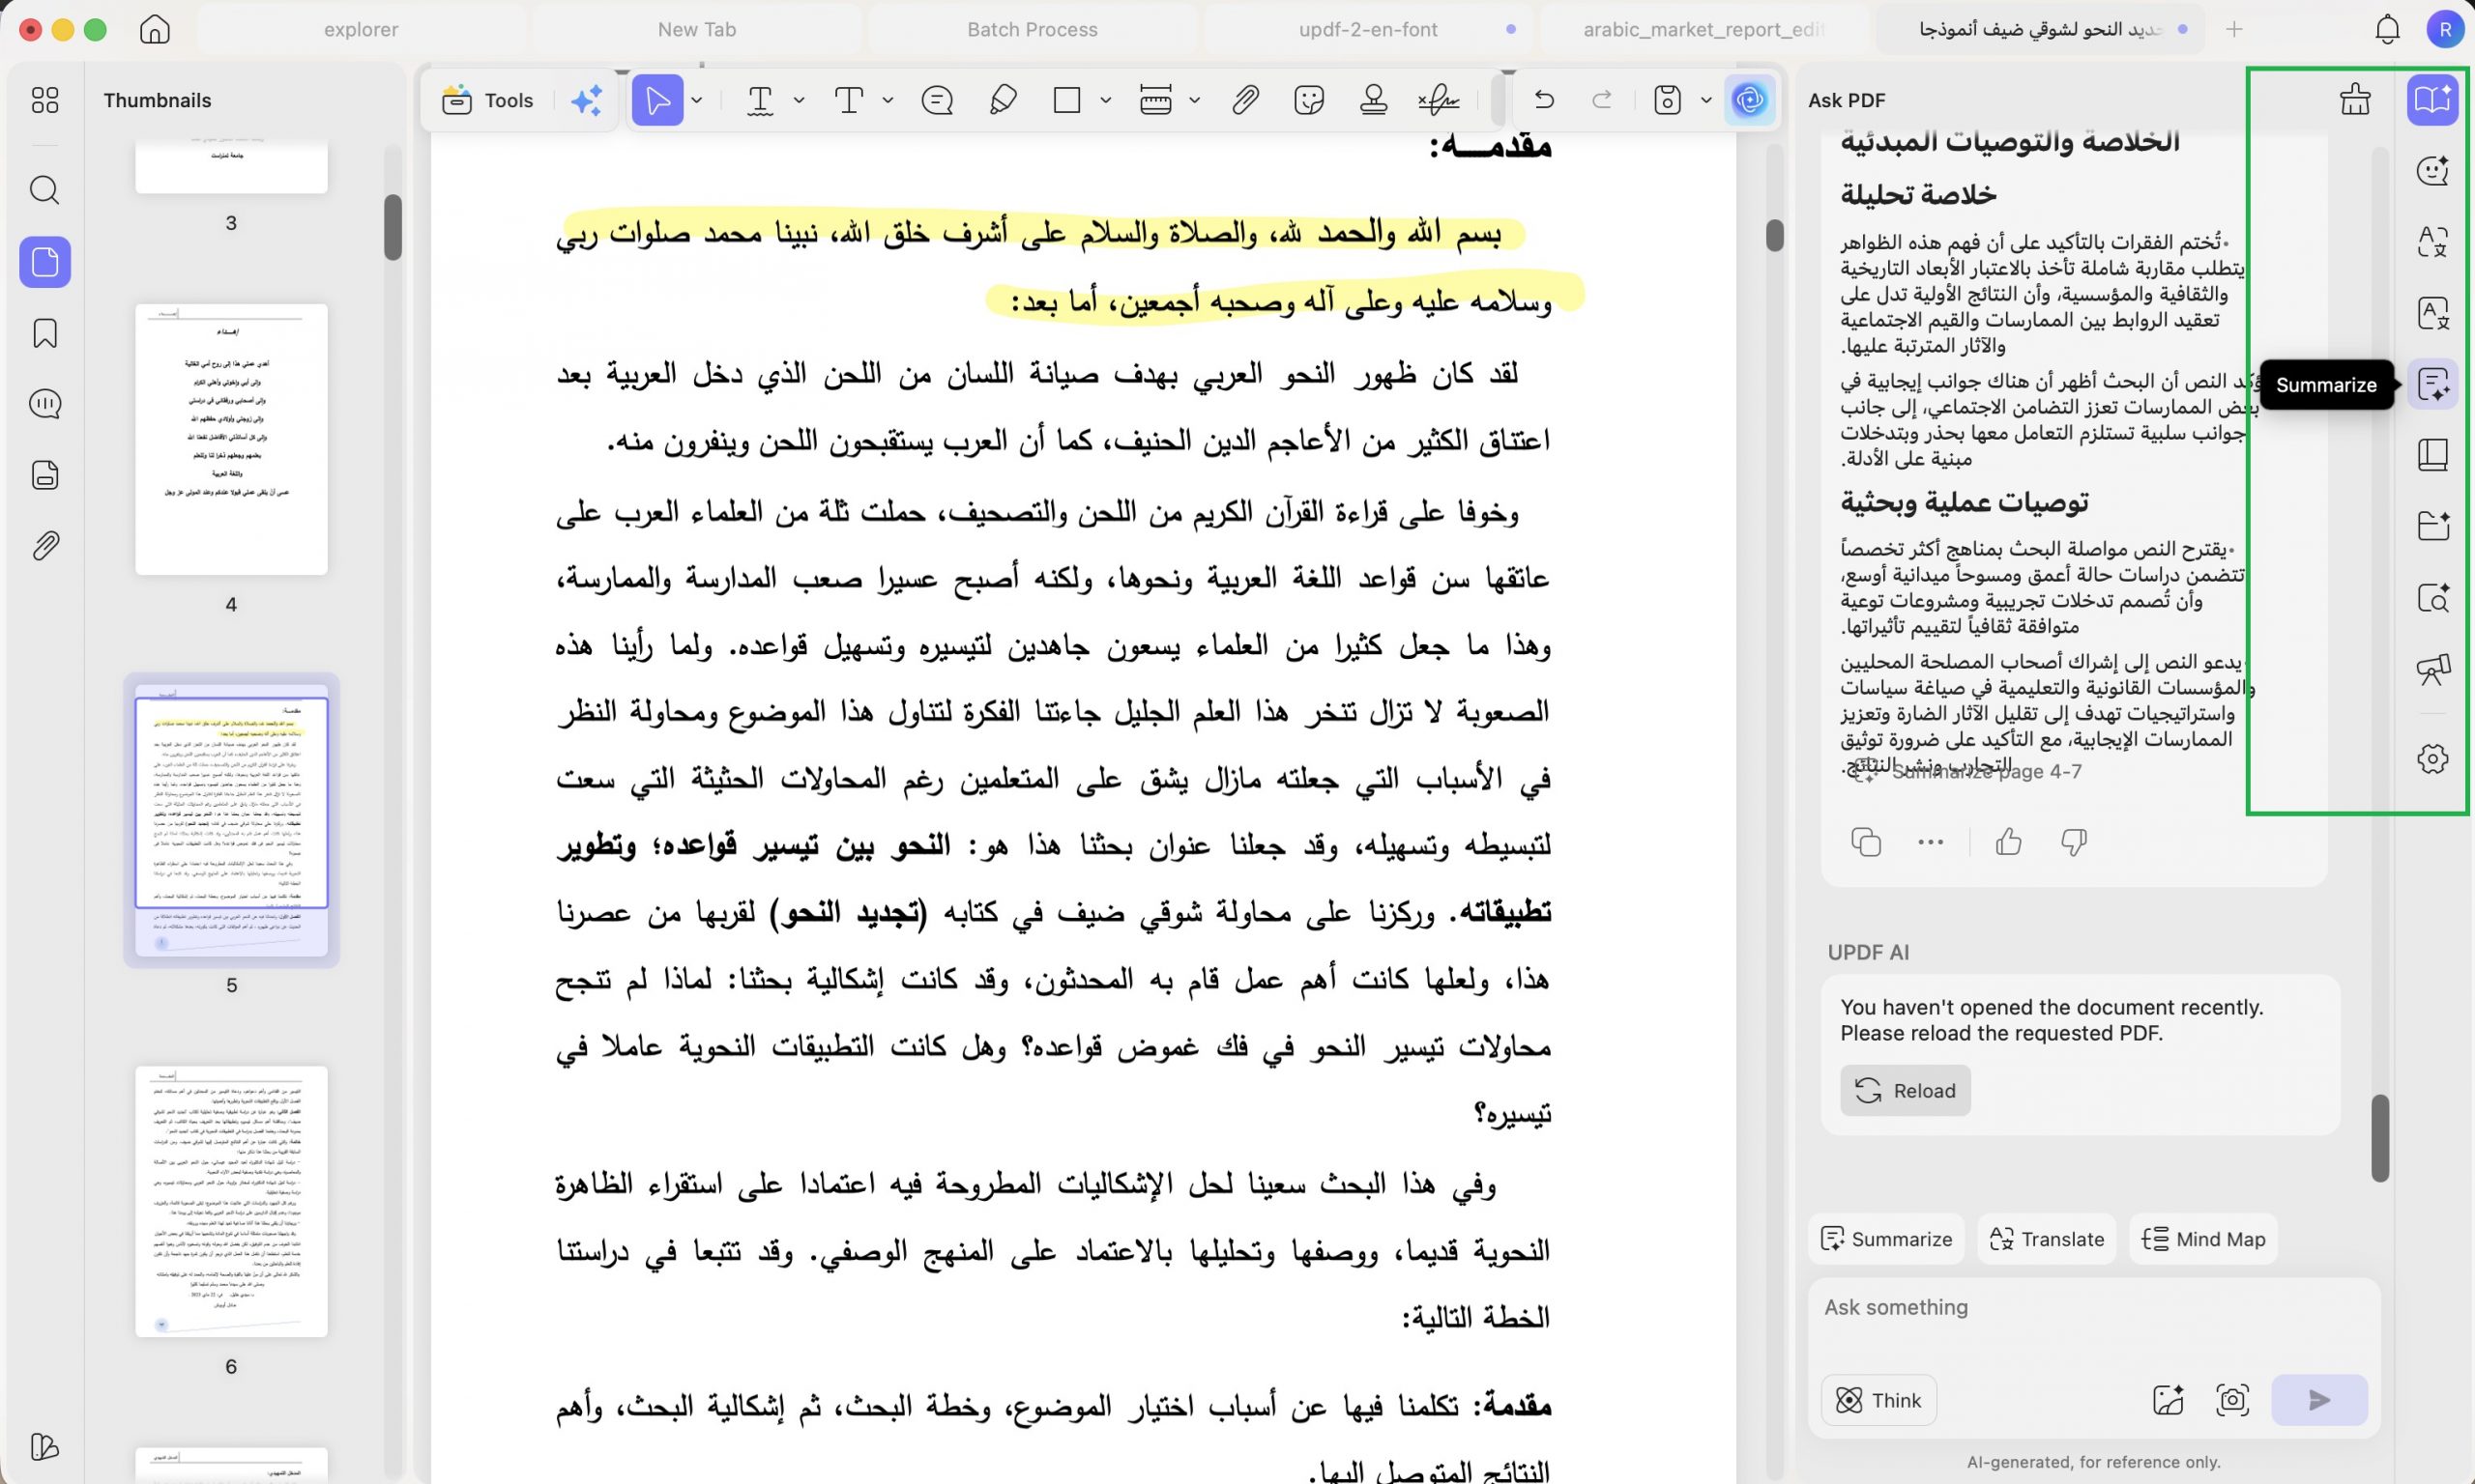The image size is (2475, 1484).
Task: Click the Reload button
Action: (x=1905, y=1090)
